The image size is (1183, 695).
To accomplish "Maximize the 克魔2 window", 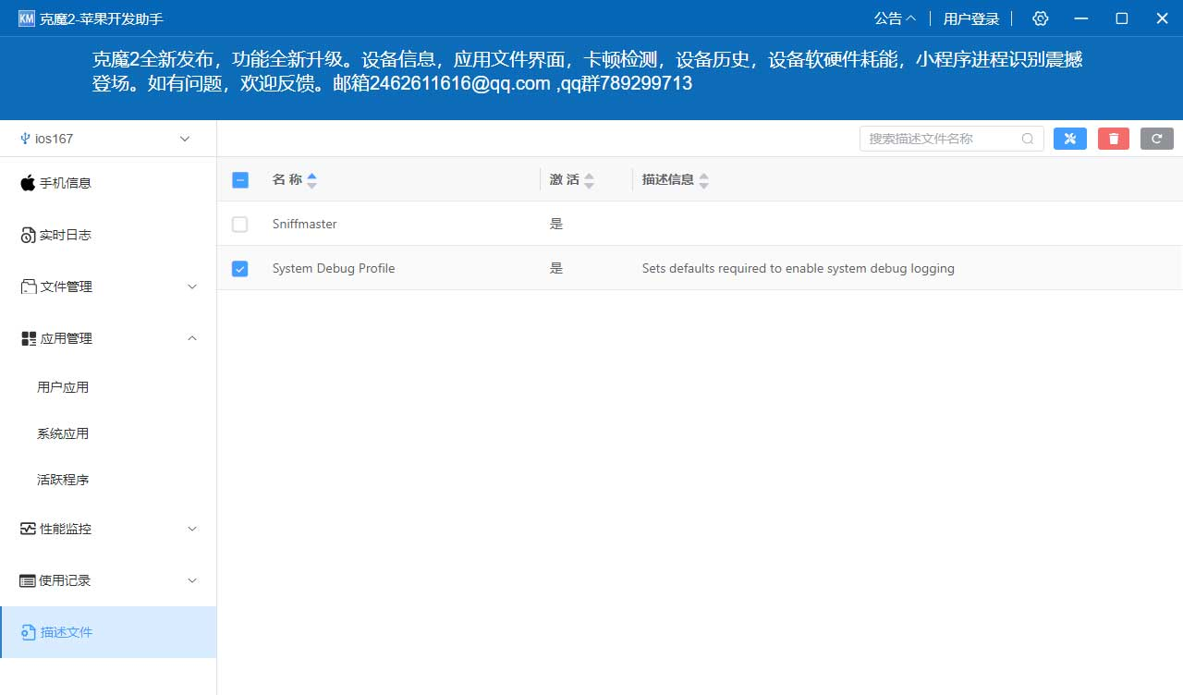I will (x=1122, y=18).
